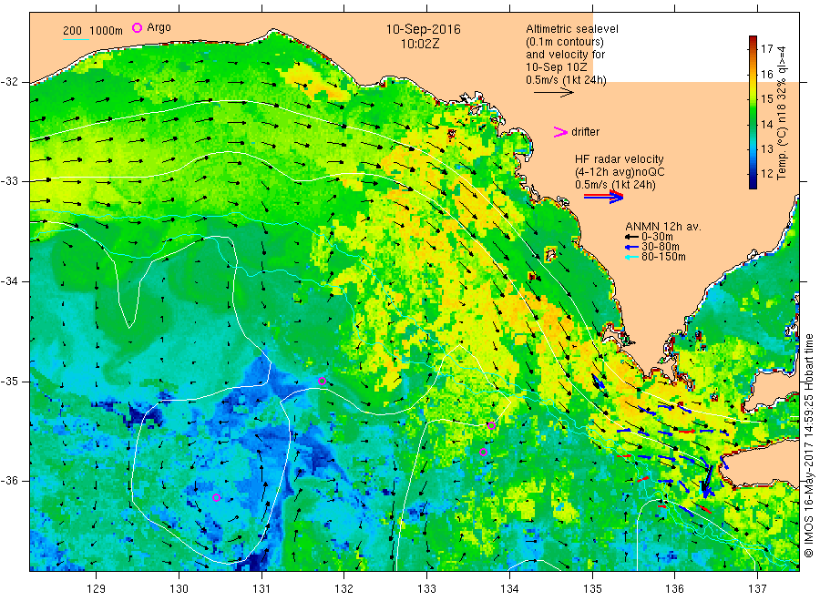Click the 'ANMN 12h av.' legend heading
The width and height of the screenshot is (820, 601).
(663, 227)
